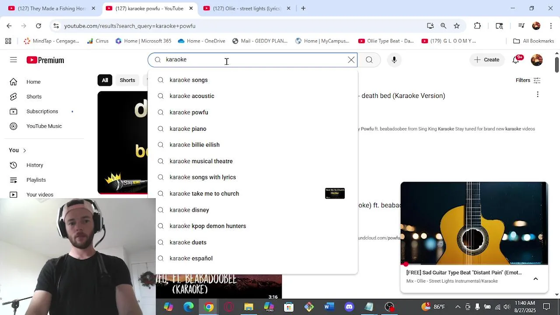The width and height of the screenshot is (560, 315).
Task: Select the All filter chip
Action: [x=105, y=80]
